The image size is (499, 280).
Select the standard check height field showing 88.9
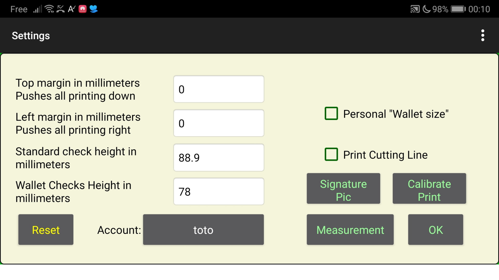coord(219,157)
